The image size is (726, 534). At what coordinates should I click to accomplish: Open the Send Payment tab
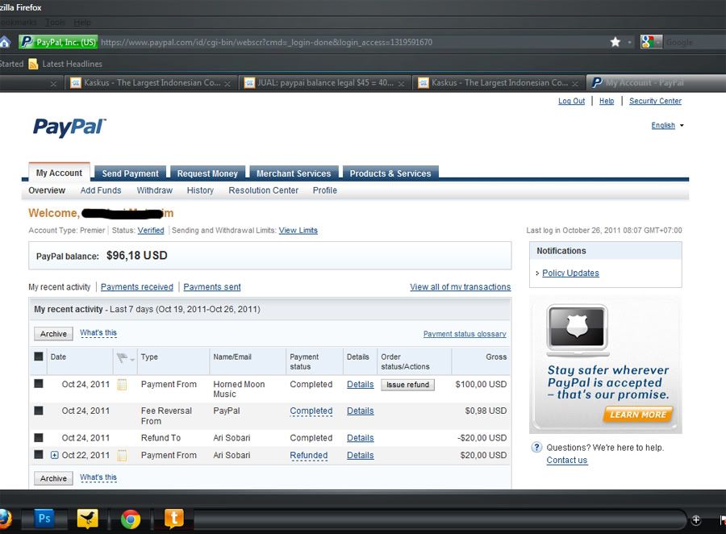[x=130, y=173]
